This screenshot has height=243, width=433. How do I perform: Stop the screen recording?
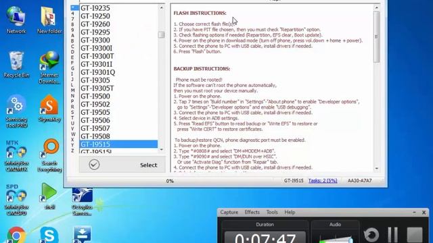point(415,235)
